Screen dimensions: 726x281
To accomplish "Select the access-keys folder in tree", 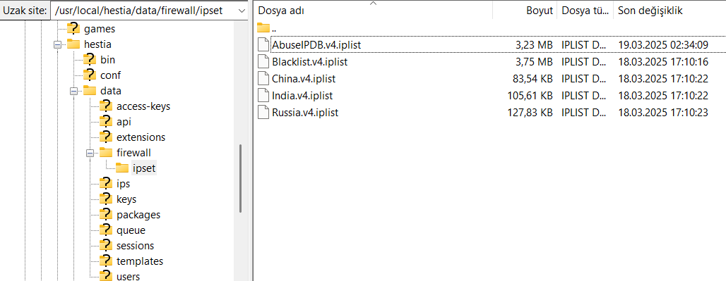I will tap(143, 106).
